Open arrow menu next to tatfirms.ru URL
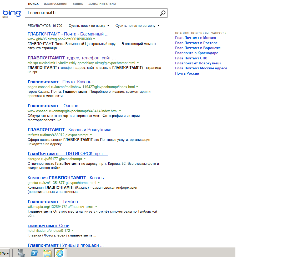This screenshot has width=303, height=257. click(x=91, y=135)
